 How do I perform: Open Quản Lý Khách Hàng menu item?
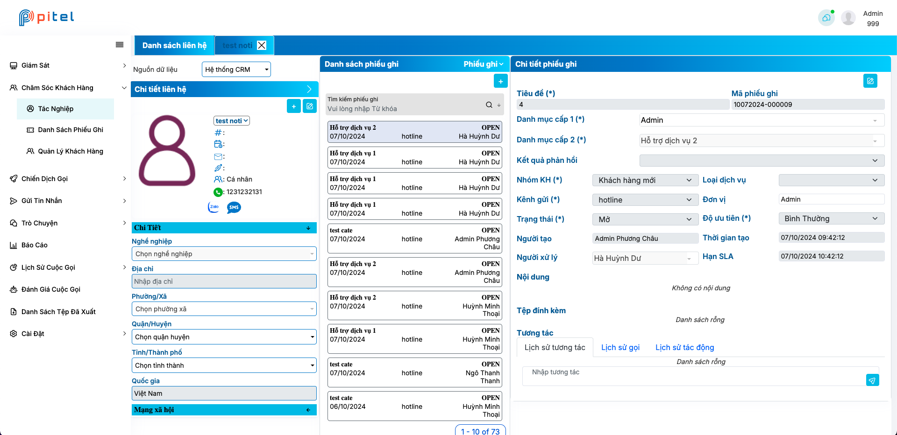pyautogui.click(x=65, y=151)
